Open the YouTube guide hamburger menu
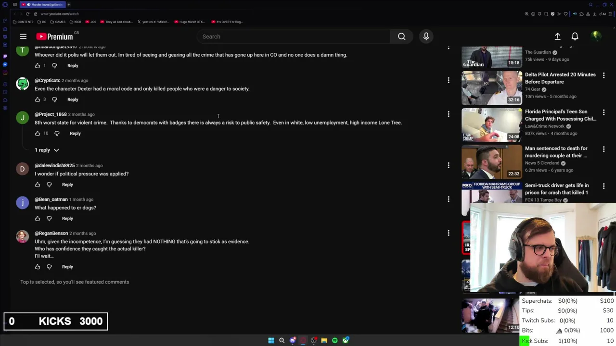Viewport: 616px width, 346px height. pyautogui.click(x=23, y=37)
